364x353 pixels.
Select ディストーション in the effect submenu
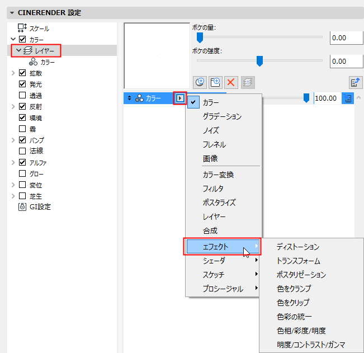coord(298,247)
